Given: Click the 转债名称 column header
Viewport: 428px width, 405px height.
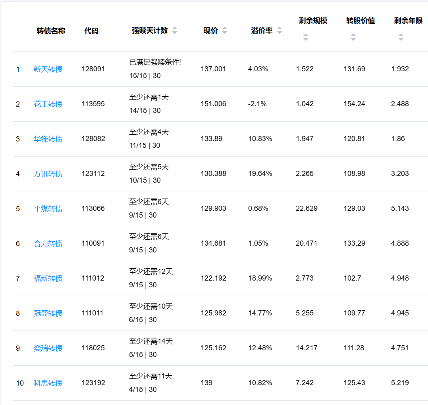Looking at the screenshot, I should (51, 31).
